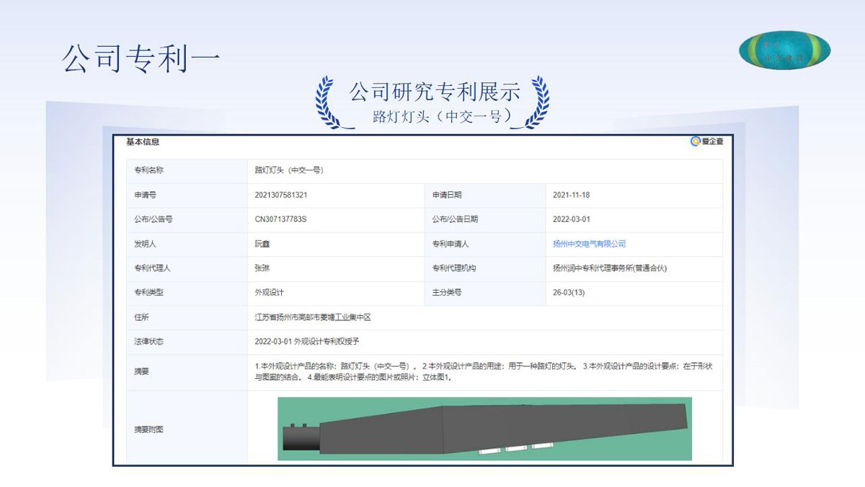Click the 专利名称 label cell
865x487 pixels.
tap(187, 171)
